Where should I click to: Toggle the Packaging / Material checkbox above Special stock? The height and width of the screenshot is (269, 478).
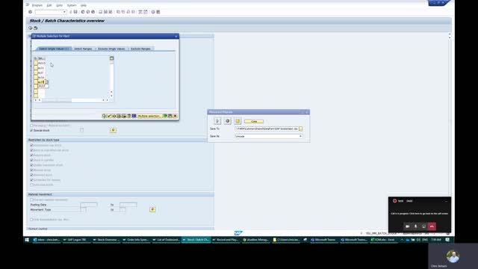click(x=31, y=126)
